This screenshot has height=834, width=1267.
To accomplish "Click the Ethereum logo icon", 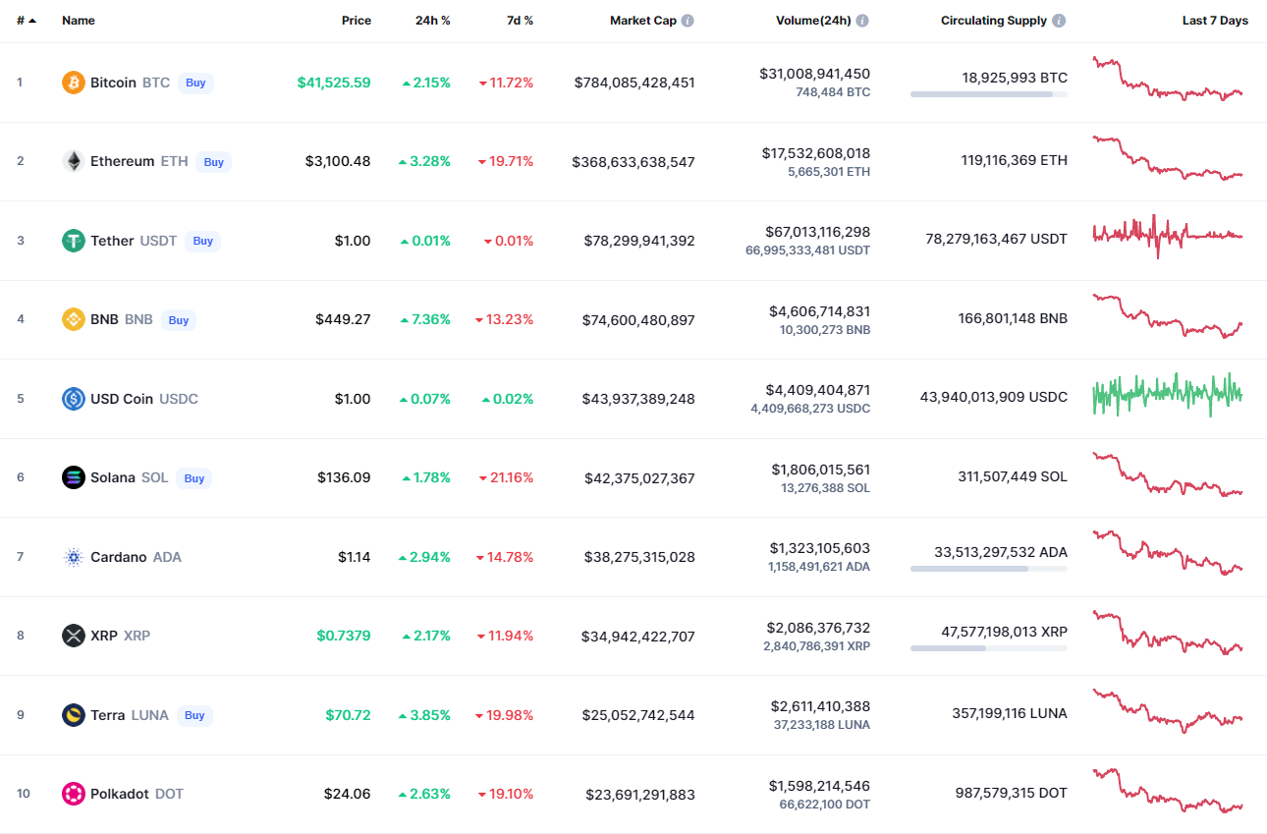I will tap(74, 161).
